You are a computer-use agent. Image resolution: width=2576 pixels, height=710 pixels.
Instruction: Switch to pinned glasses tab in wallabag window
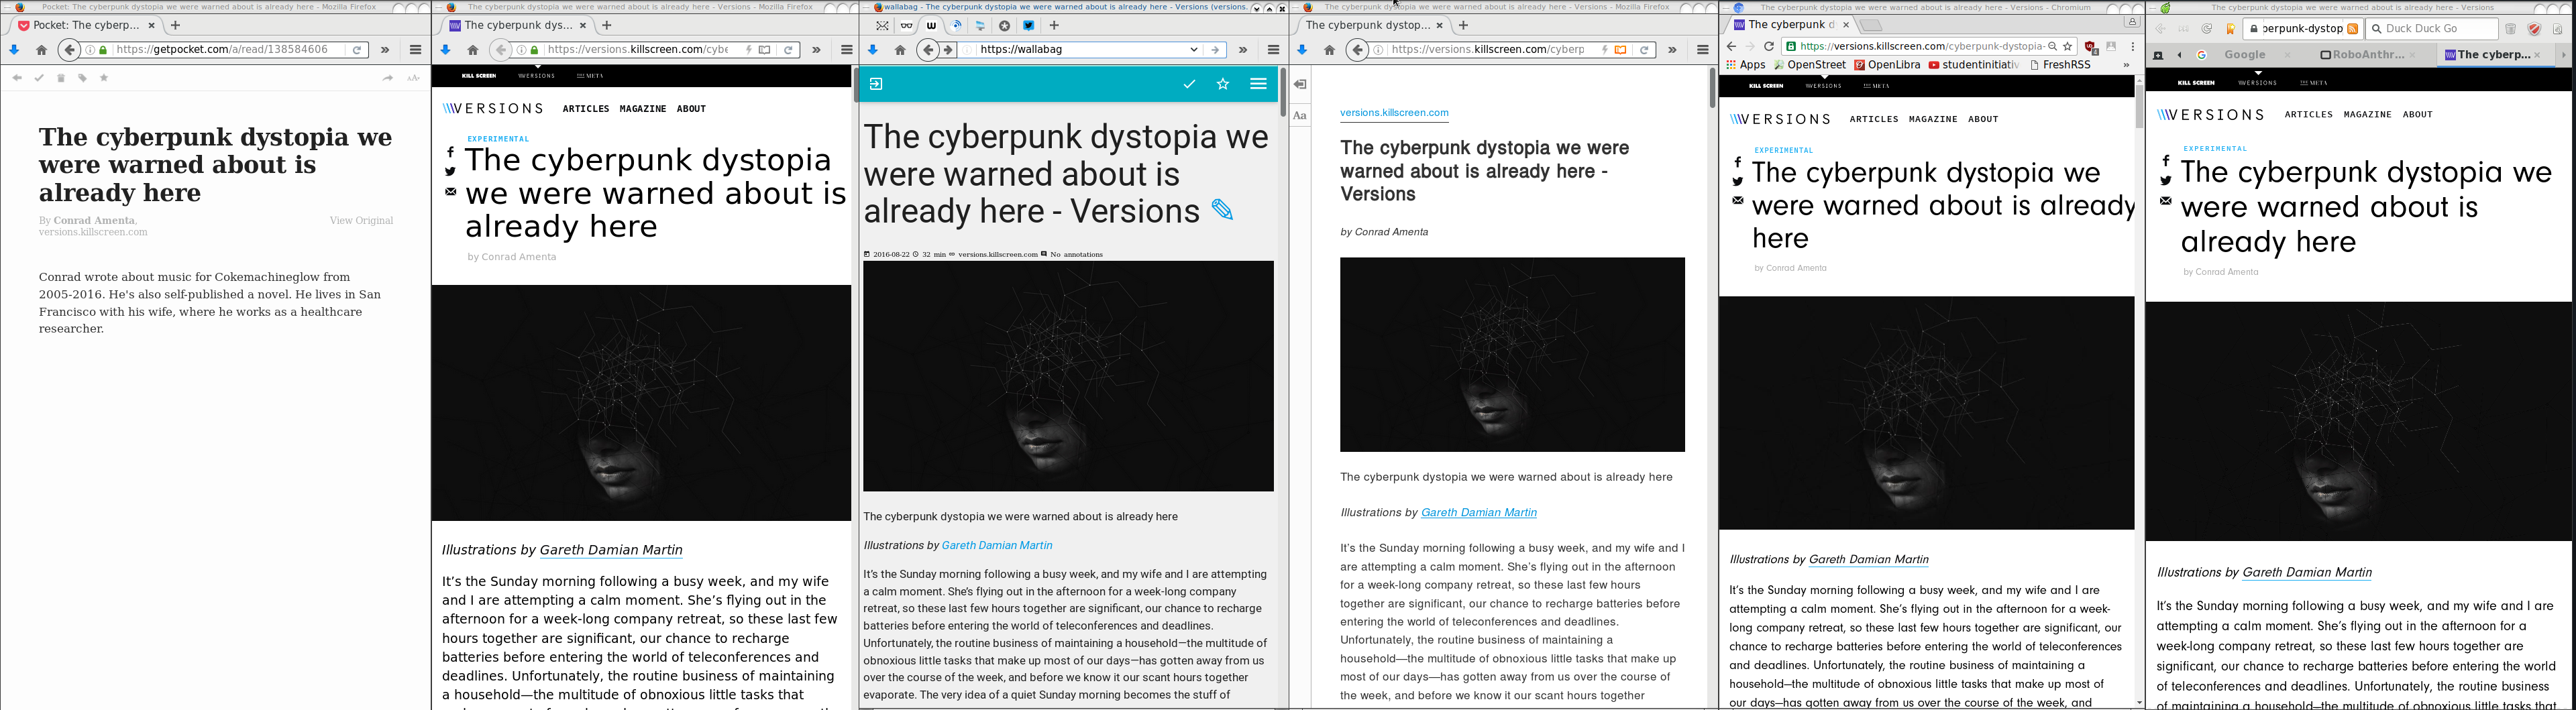click(907, 26)
